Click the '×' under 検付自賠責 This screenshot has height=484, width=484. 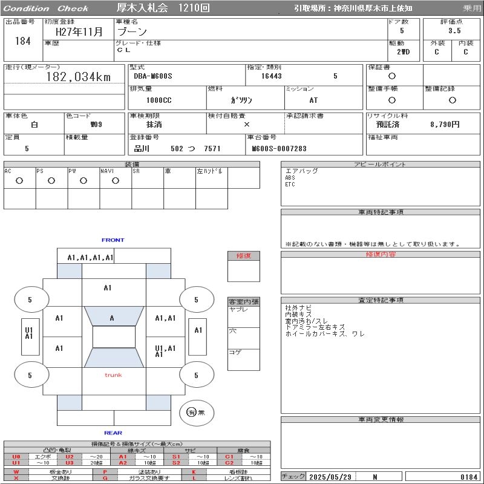point(247,125)
